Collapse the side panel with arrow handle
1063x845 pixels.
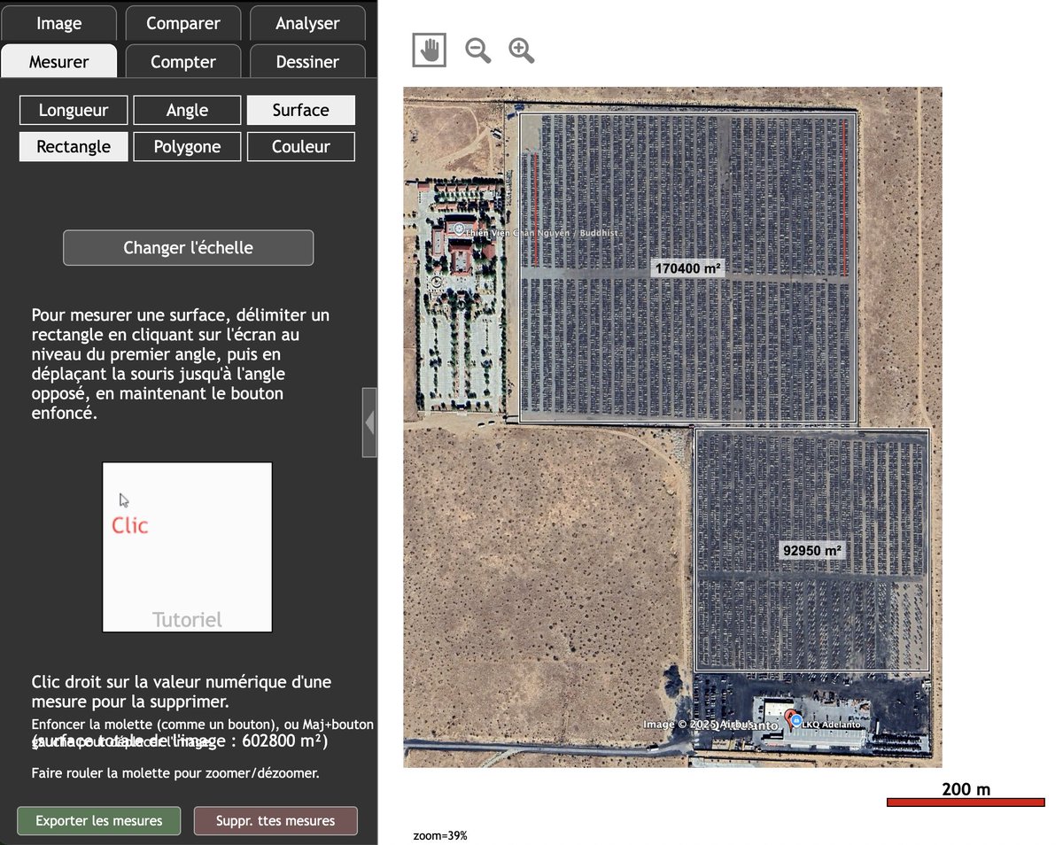369,422
